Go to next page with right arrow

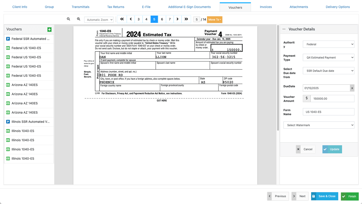pos(177,19)
